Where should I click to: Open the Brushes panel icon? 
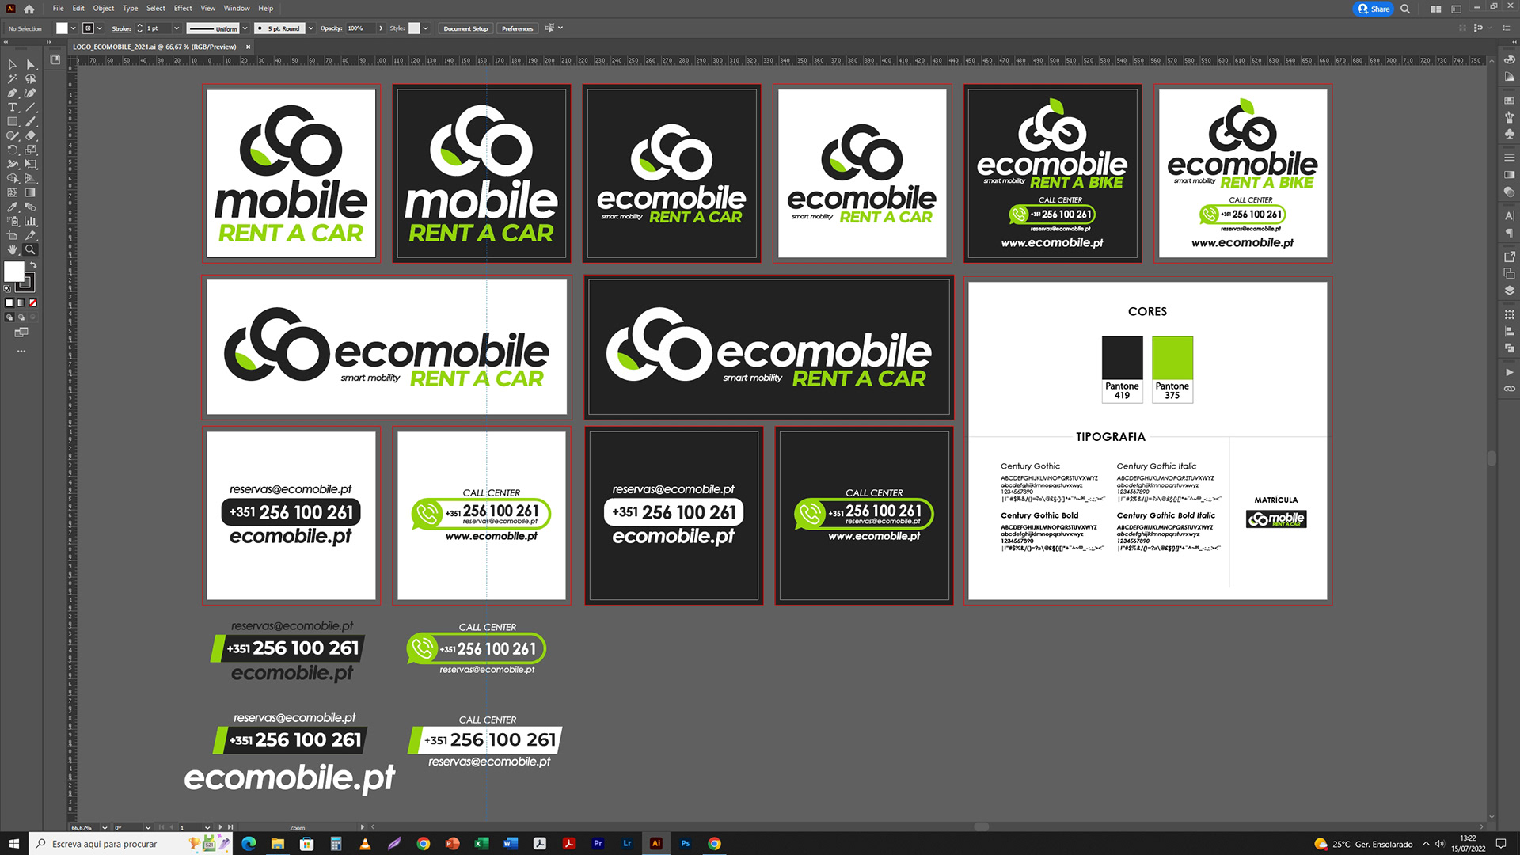point(1509,117)
